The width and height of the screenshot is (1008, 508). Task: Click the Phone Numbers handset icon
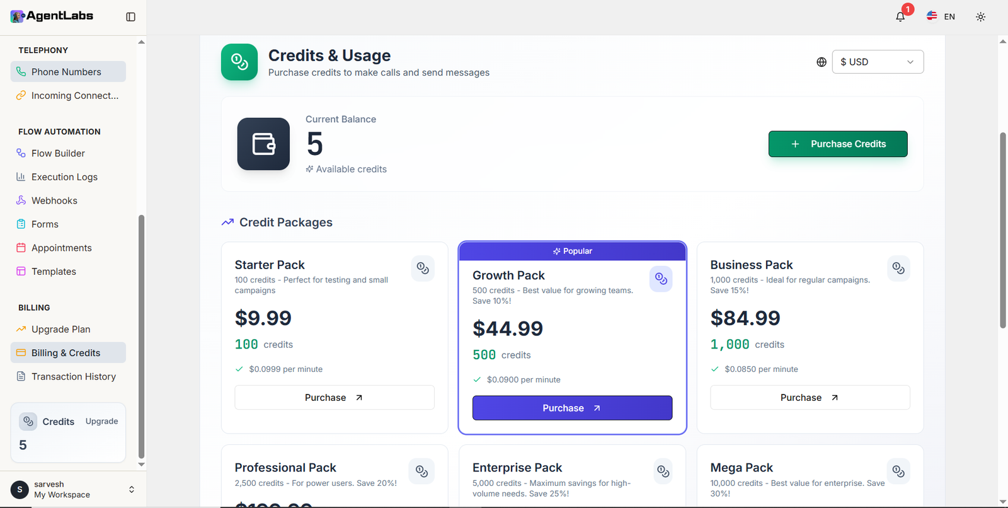coord(21,72)
